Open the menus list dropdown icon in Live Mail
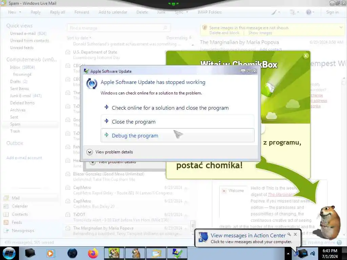Screen dimensions: 347x260 coord(294,12)
